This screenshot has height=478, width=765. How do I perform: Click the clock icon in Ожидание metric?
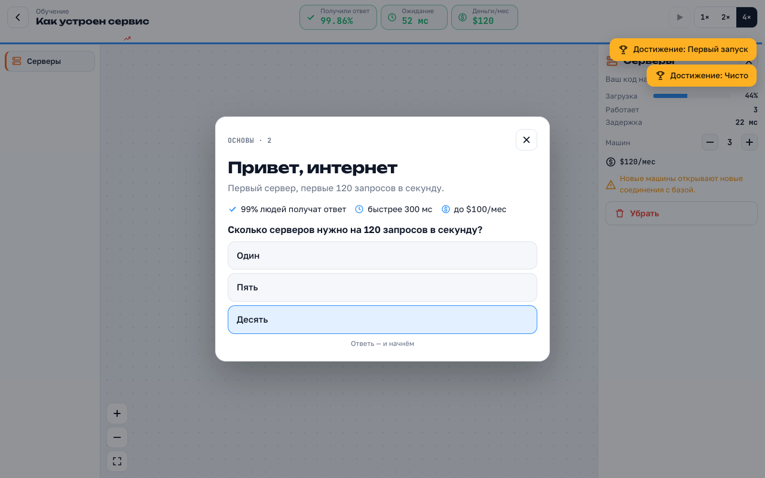pyautogui.click(x=392, y=17)
